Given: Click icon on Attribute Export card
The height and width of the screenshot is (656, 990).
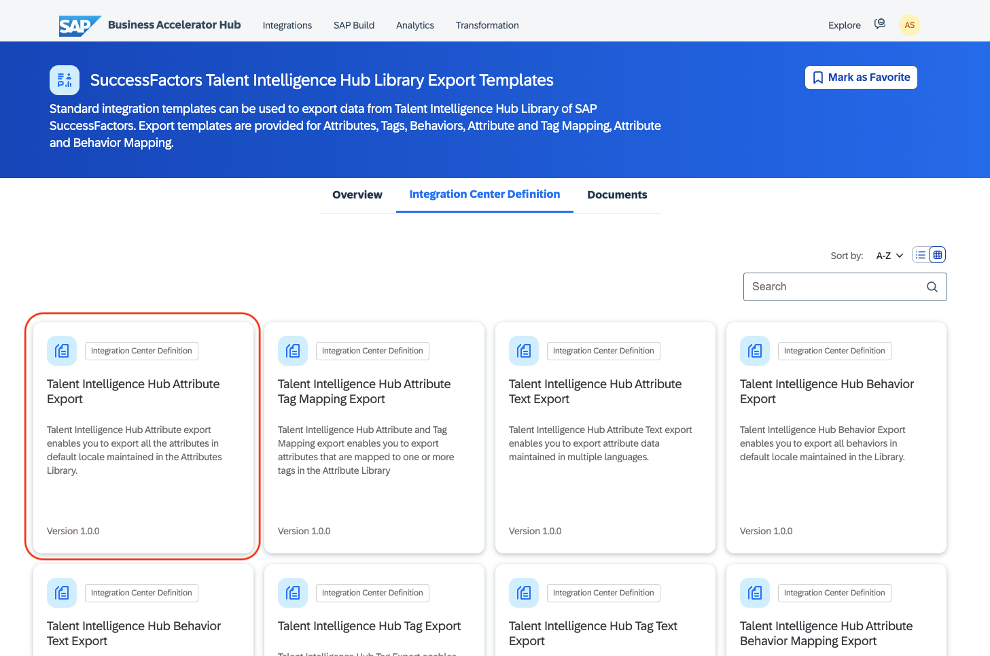Looking at the screenshot, I should pos(62,351).
